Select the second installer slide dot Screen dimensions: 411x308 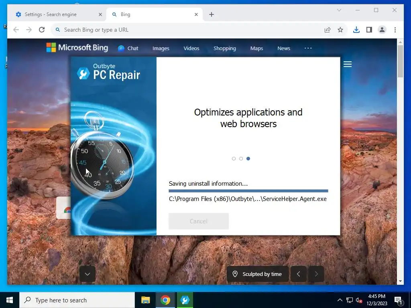tap(241, 158)
